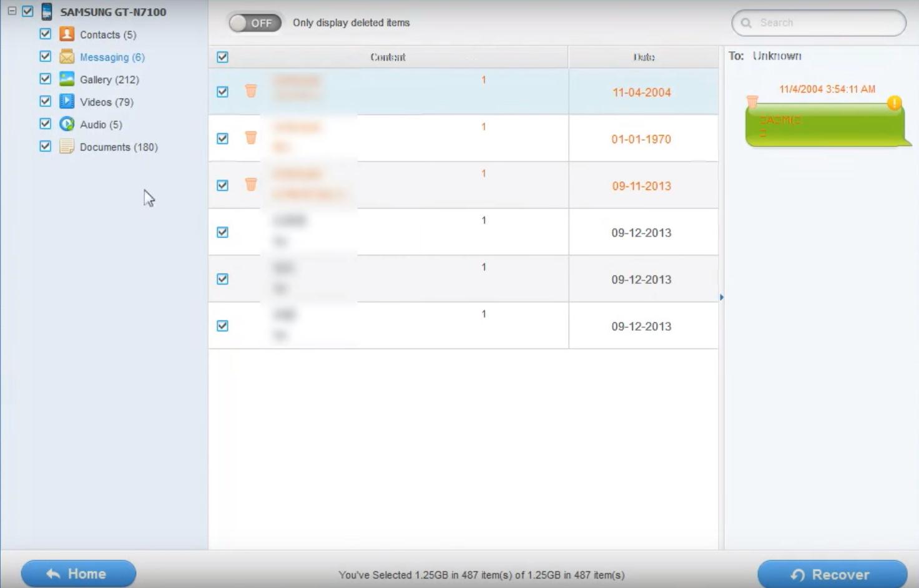This screenshot has width=919, height=588.
Task: Uncheck the message dated 09-11-2013
Action: tap(222, 185)
